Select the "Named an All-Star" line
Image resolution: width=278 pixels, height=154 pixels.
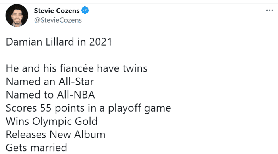[50, 82]
